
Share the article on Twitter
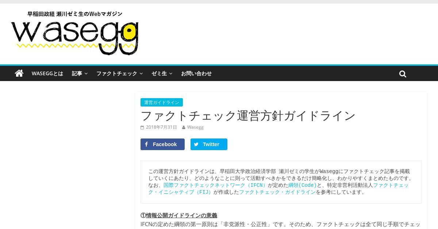pos(209,144)
